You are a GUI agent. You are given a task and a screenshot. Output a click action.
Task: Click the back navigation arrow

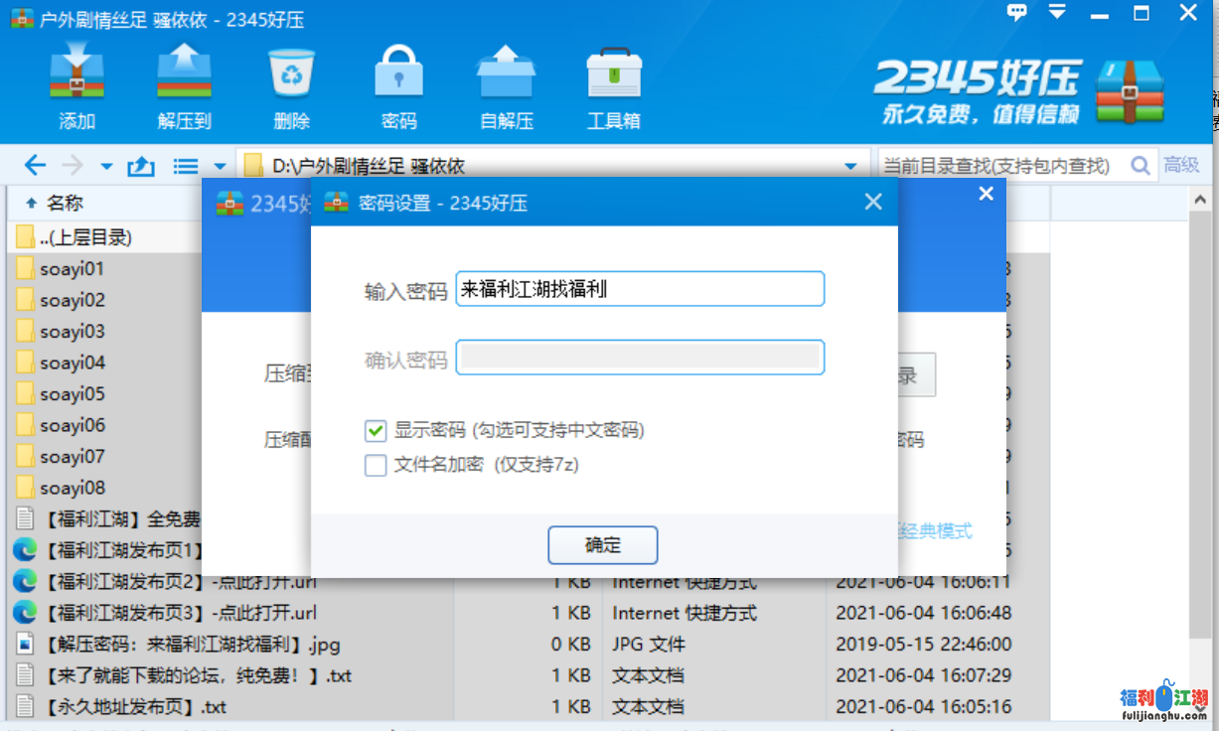pyautogui.click(x=35, y=166)
